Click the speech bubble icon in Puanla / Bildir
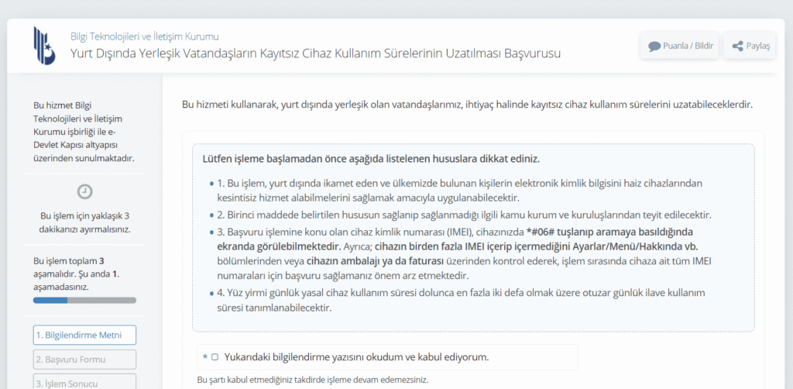The width and height of the screenshot is (793, 389). pyautogui.click(x=654, y=46)
